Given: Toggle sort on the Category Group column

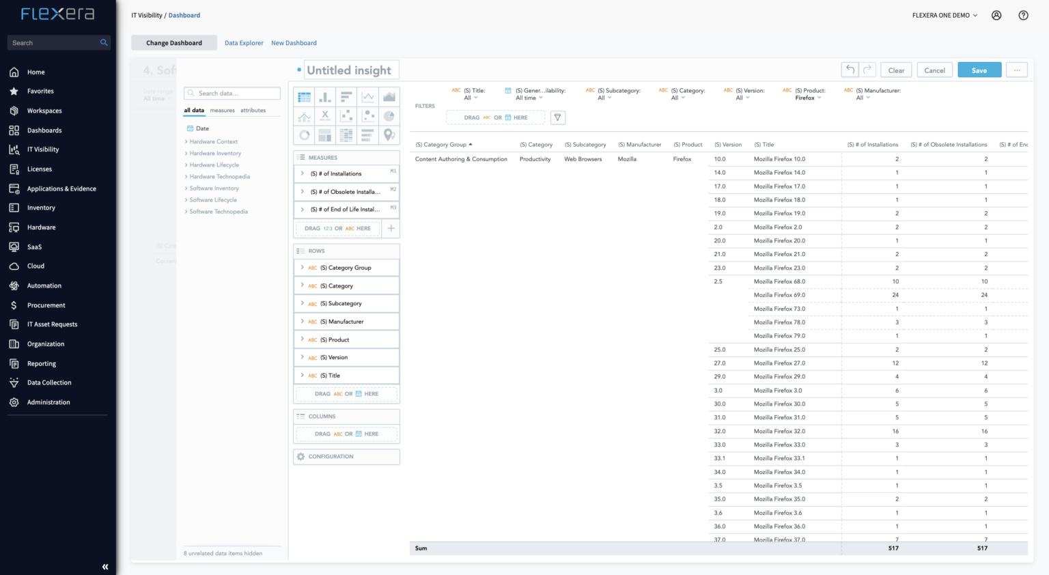Looking at the screenshot, I should point(443,144).
